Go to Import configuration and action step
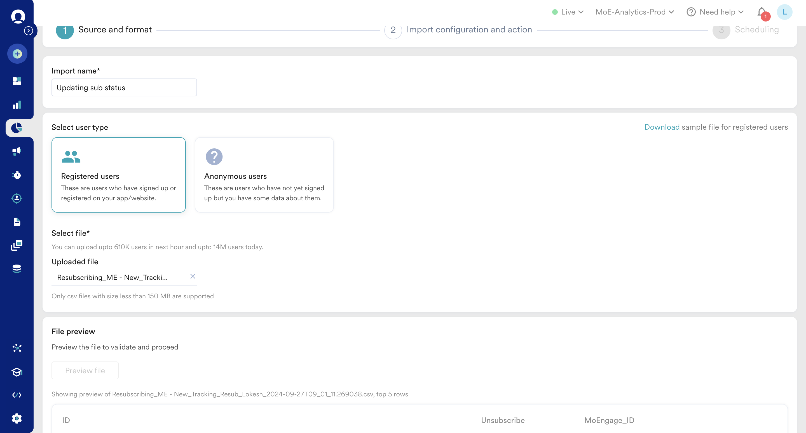The height and width of the screenshot is (433, 806). (469, 30)
